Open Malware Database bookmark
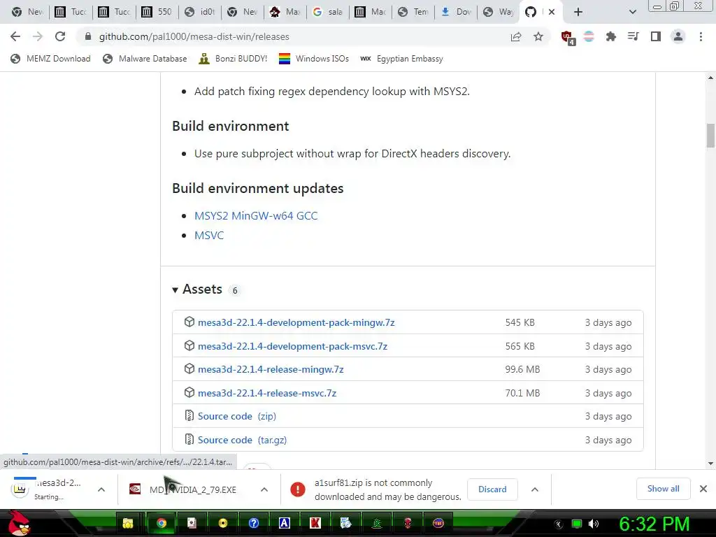716x537 pixels. click(145, 59)
